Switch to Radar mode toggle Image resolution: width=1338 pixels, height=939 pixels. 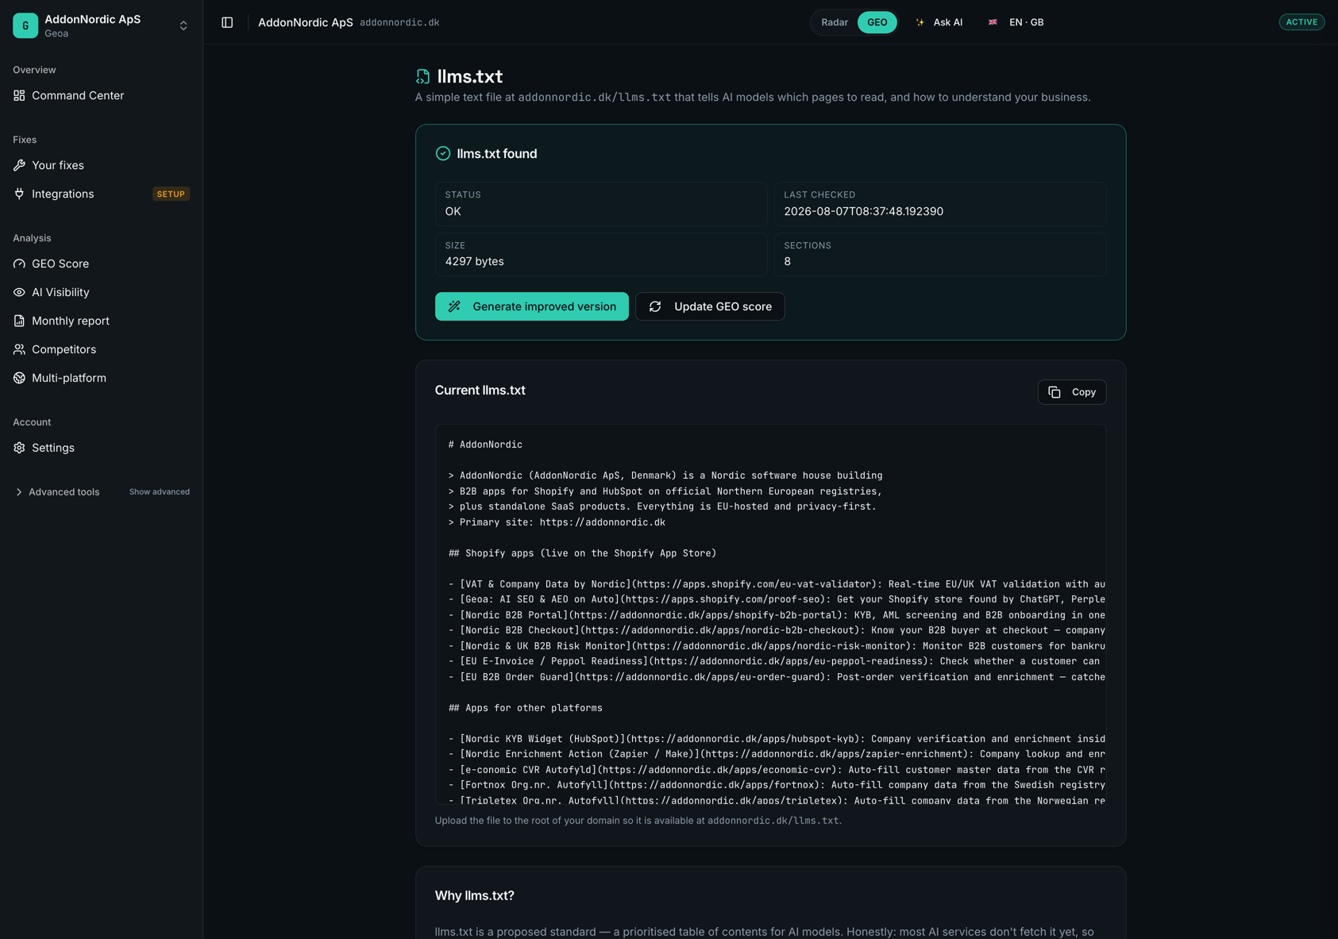click(x=835, y=22)
